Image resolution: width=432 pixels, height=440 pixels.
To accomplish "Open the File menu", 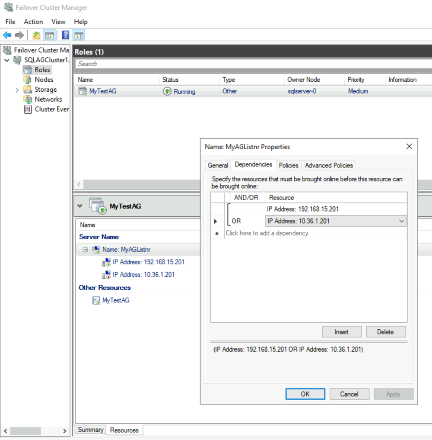I will pos(10,22).
